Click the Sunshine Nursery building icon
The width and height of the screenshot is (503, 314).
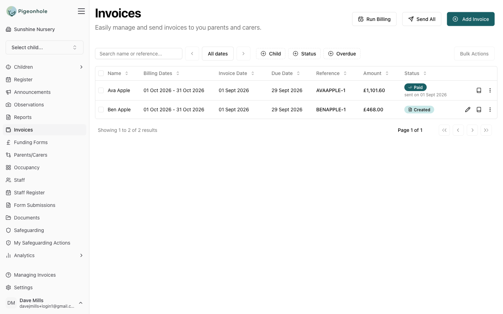[x=8, y=29]
